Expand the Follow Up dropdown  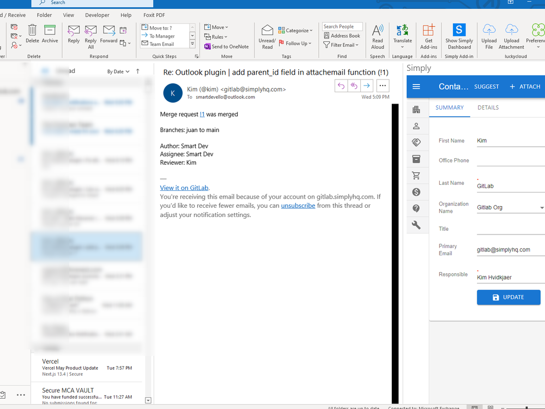pos(295,44)
